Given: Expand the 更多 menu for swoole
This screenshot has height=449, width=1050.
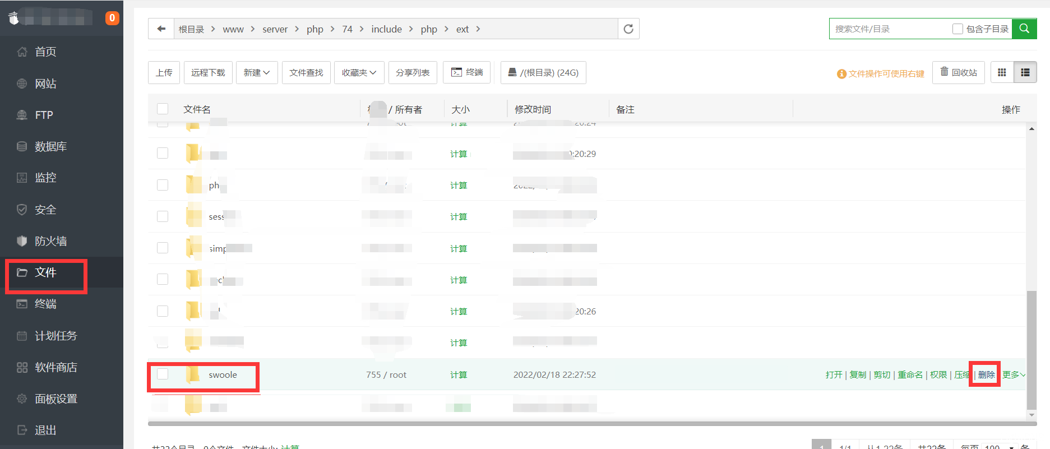Looking at the screenshot, I should tap(1014, 374).
